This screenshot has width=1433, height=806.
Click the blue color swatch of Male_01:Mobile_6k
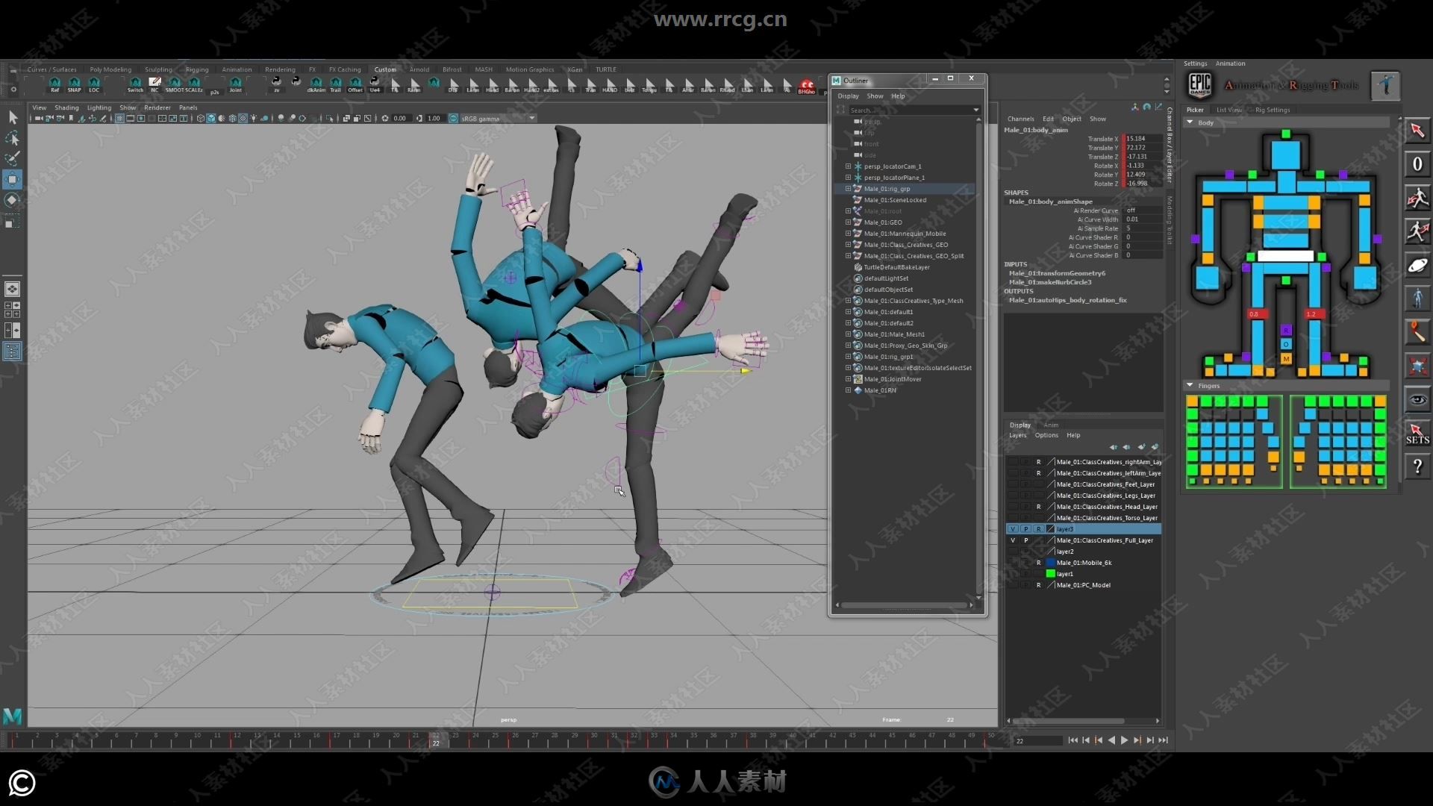(1050, 563)
